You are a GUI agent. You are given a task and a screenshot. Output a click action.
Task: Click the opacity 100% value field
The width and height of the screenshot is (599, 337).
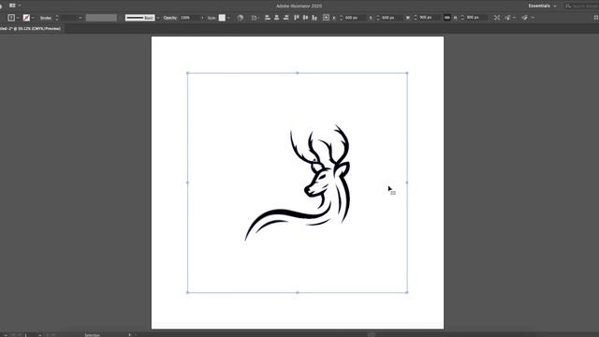pyautogui.click(x=189, y=18)
